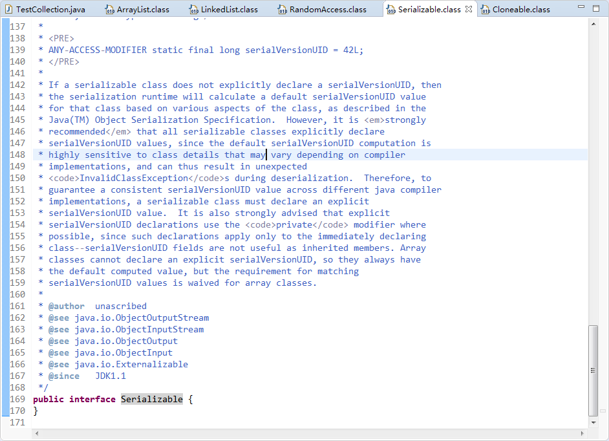Click line number 137 in the gutter

point(17,27)
